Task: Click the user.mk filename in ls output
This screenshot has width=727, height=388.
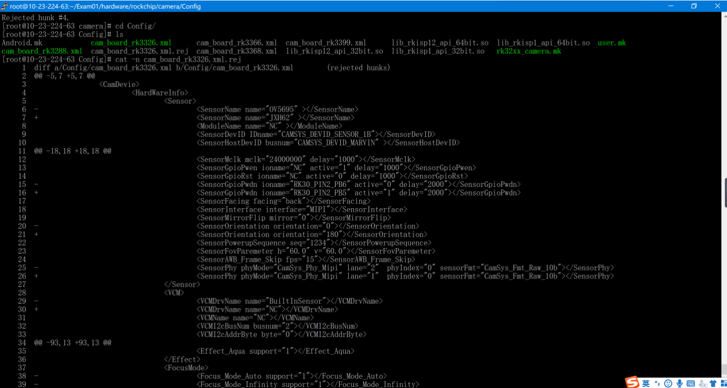Action: click(x=611, y=43)
